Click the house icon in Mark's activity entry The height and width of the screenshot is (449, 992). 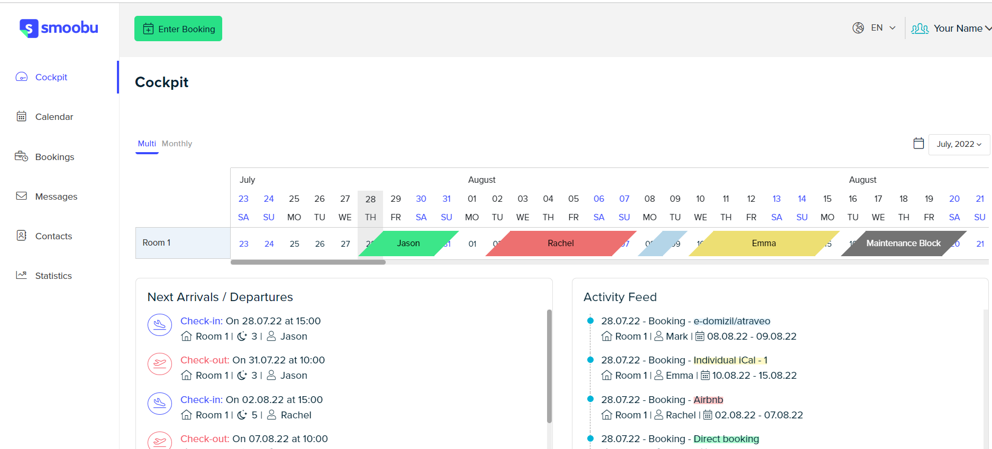point(607,336)
